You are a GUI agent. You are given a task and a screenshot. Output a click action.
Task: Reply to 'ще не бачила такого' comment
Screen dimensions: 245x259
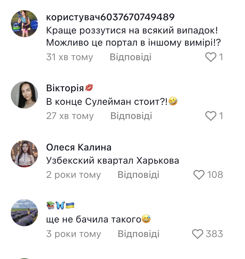click(x=138, y=234)
